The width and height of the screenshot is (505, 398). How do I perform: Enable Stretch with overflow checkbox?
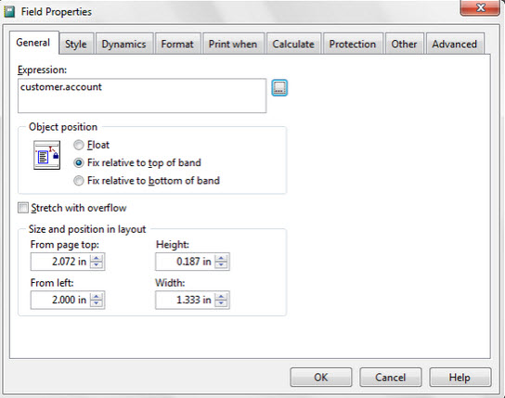pos(23,208)
